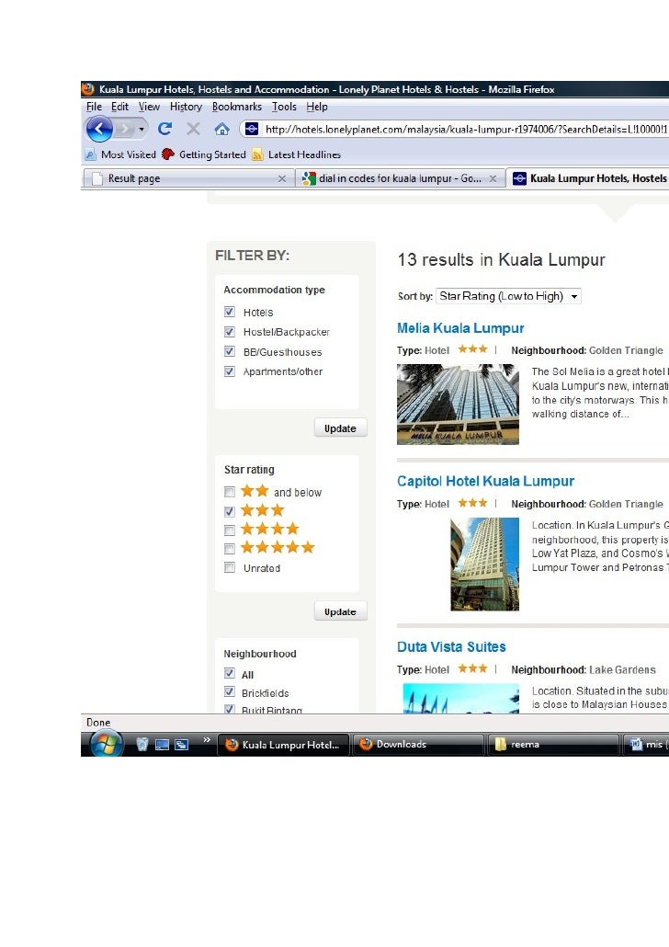This screenshot has width=669, height=947.
Task: Open the Downloads taskbar window
Action: click(x=418, y=745)
